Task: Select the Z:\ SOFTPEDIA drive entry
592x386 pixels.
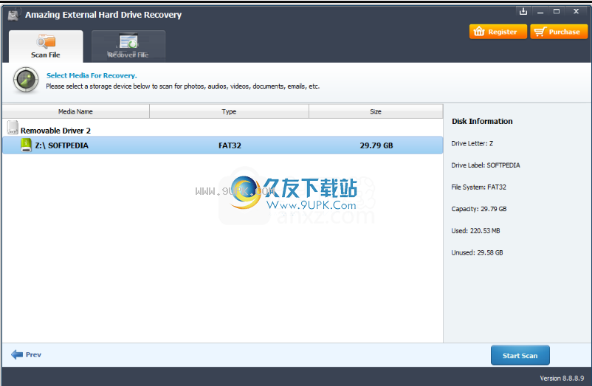Action: [x=223, y=145]
